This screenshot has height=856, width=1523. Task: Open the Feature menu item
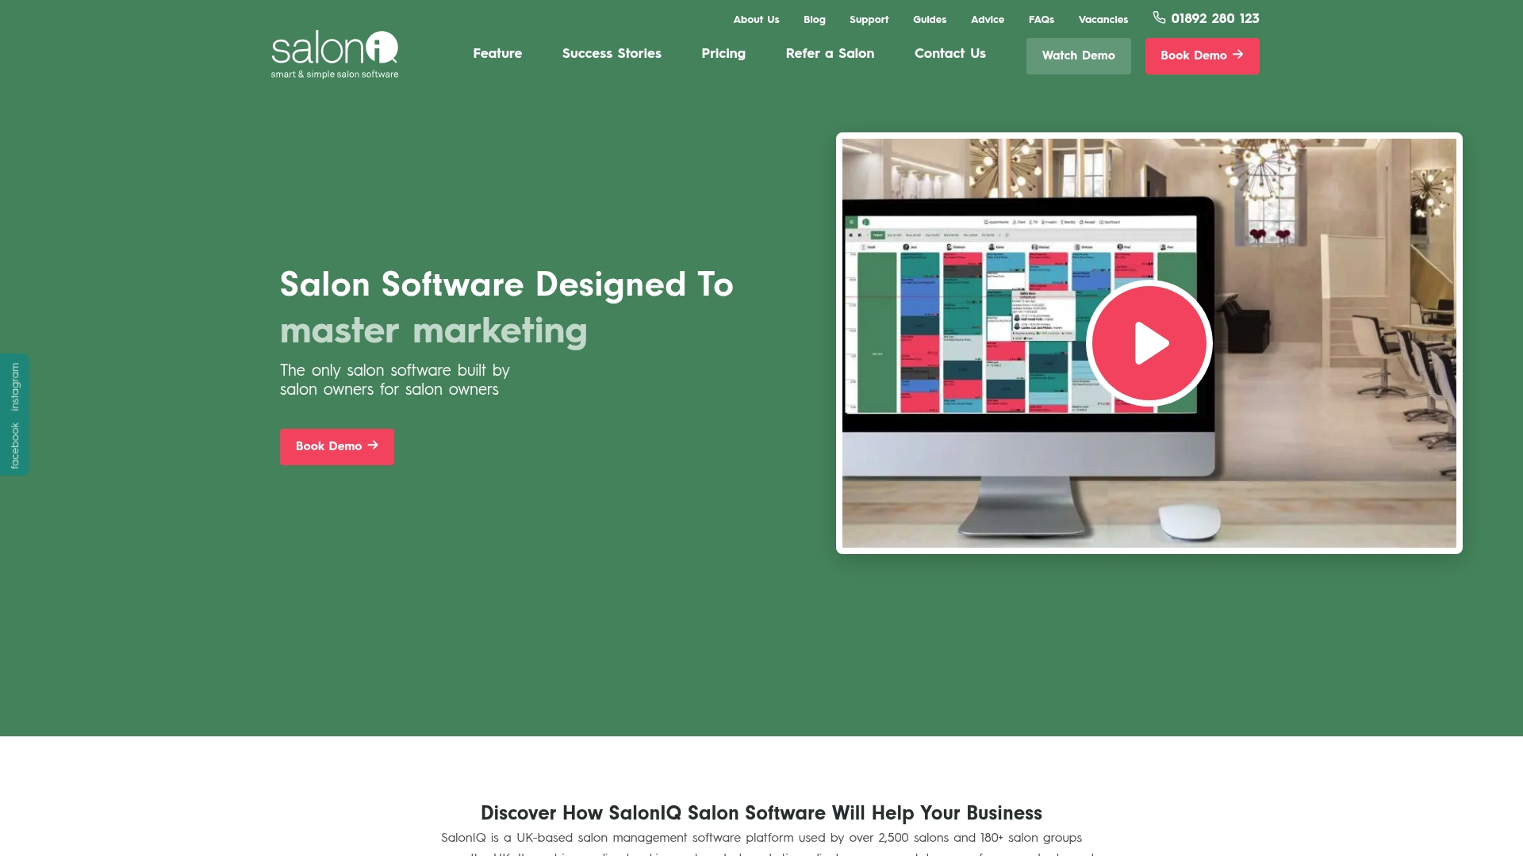pyautogui.click(x=497, y=53)
